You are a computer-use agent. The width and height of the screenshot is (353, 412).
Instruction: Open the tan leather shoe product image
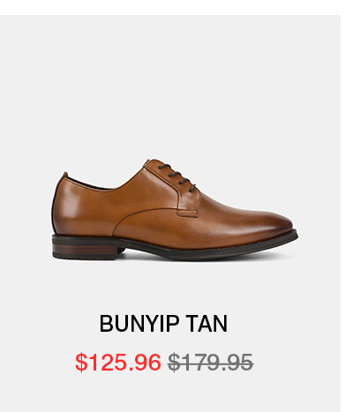(175, 209)
